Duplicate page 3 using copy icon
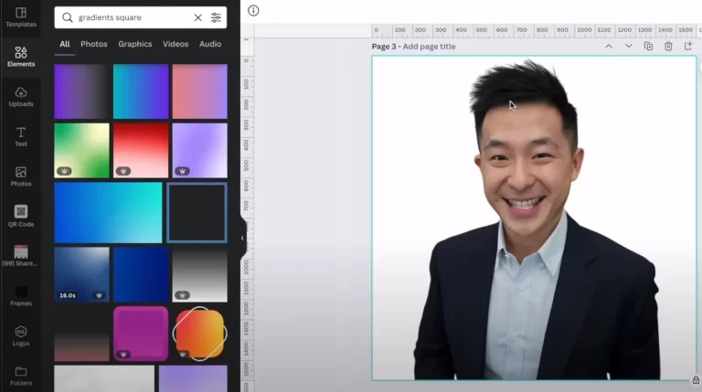This screenshot has height=392, width=702. click(648, 46)
